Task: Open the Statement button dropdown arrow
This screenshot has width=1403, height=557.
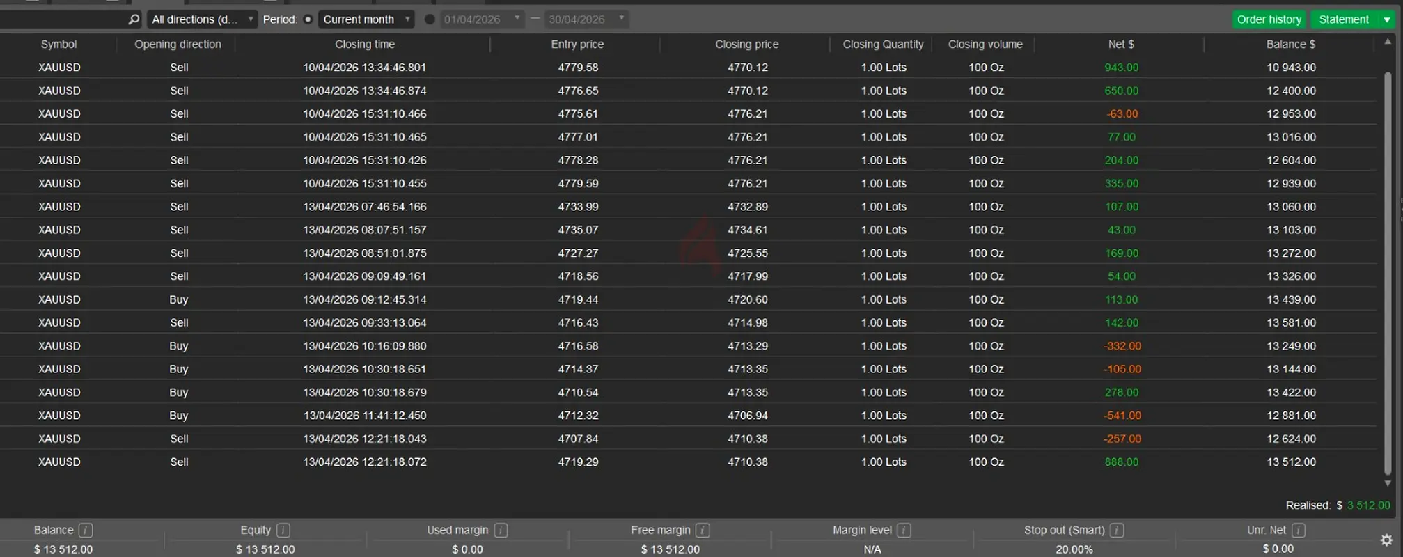Action: coord(1387,19)
